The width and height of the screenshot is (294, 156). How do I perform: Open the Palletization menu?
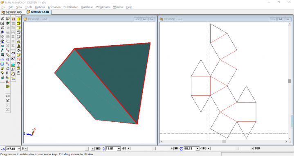click(x=71, y=7)
